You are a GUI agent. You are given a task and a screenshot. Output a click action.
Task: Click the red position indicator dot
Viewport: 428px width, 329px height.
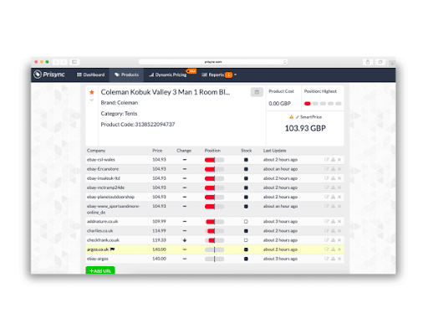tap(308, 104)
